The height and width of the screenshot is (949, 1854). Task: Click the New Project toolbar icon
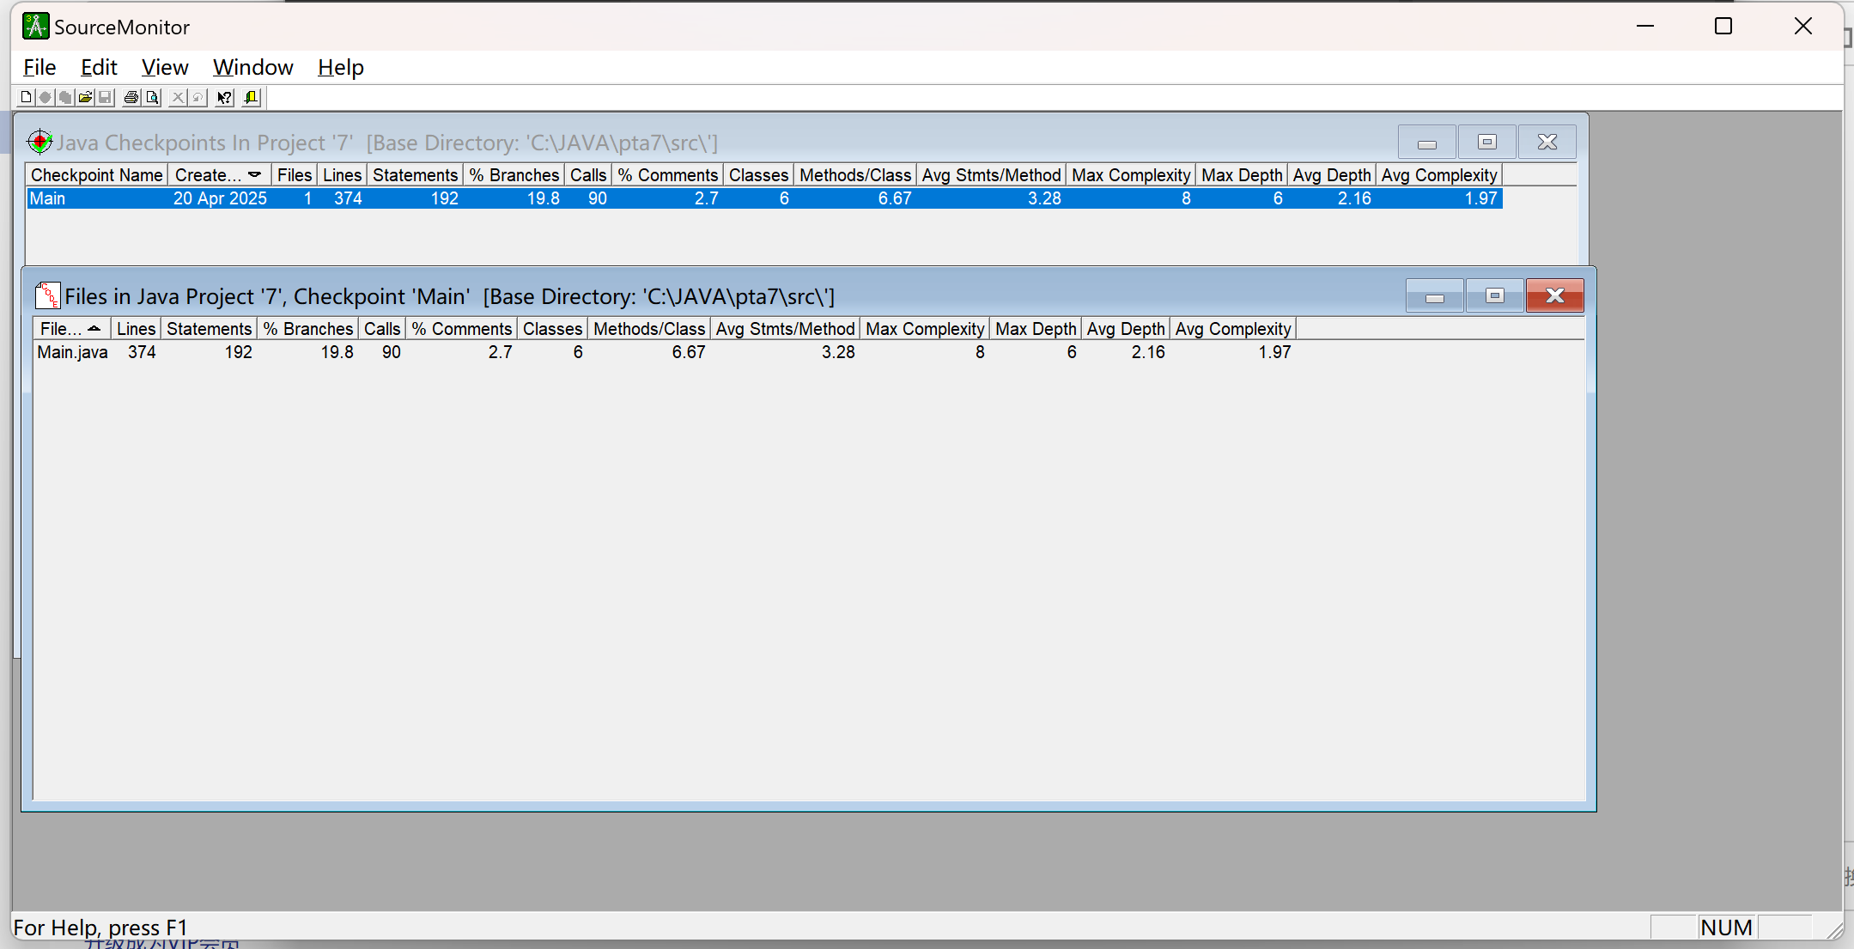[x=26, y=98]
